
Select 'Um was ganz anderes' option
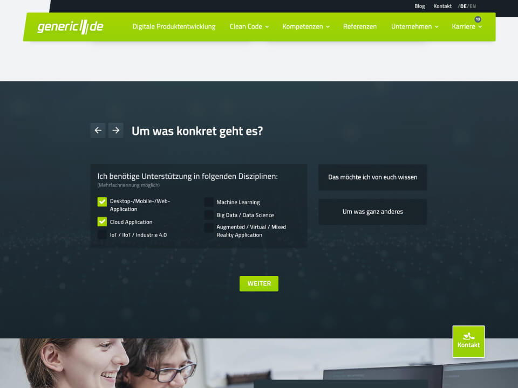tap(373, 212)
